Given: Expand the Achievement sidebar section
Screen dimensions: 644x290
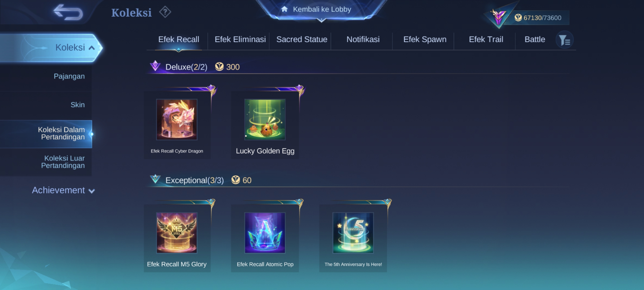Looking at the screenshot, I should (x=63, y=190).
